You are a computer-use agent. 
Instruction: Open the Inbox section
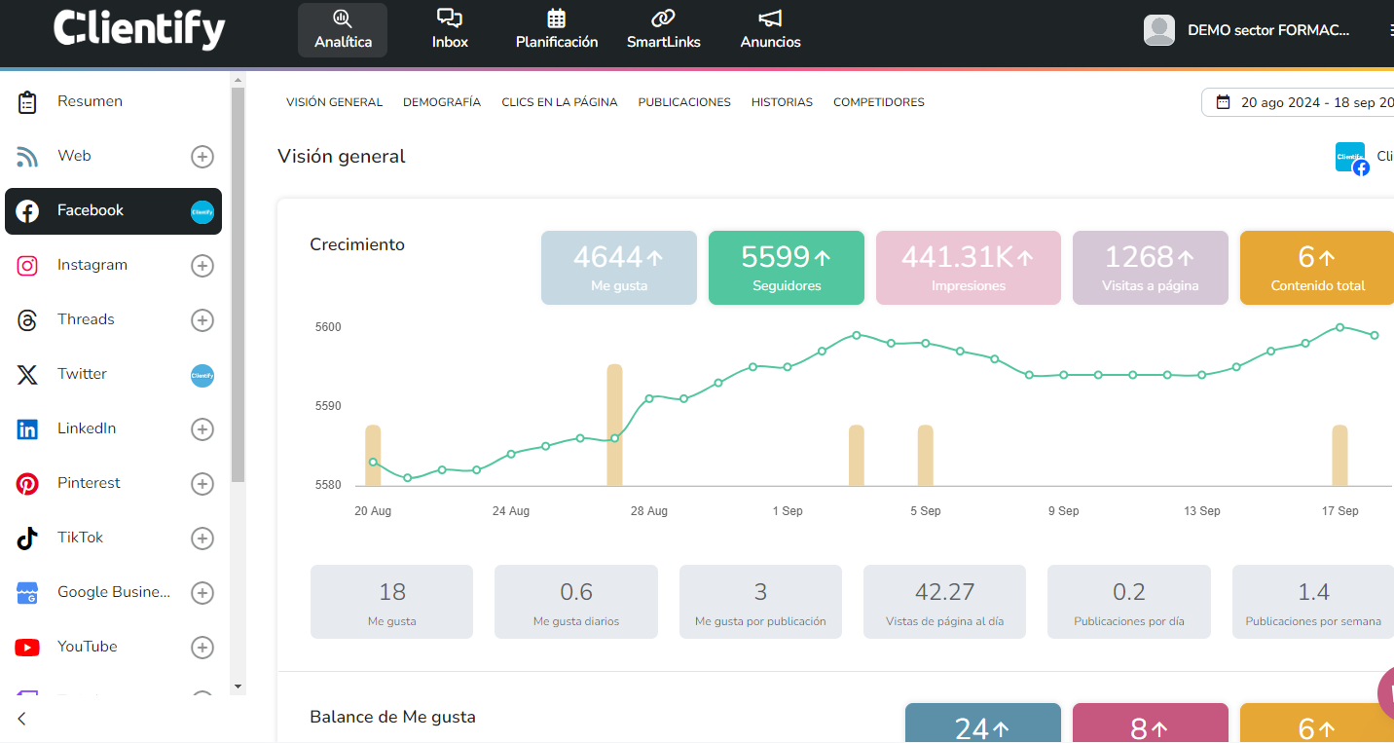coord(450,30)
